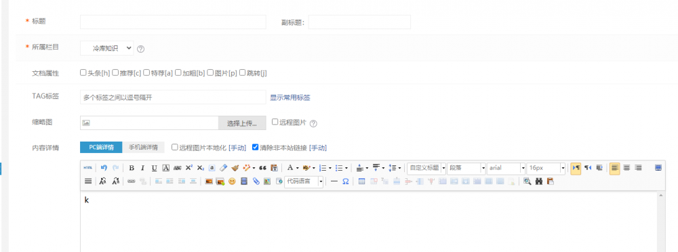This screenshot has width=678, height=252.
Task: Check the 头条[h] attribute
Action: [83, 72]
